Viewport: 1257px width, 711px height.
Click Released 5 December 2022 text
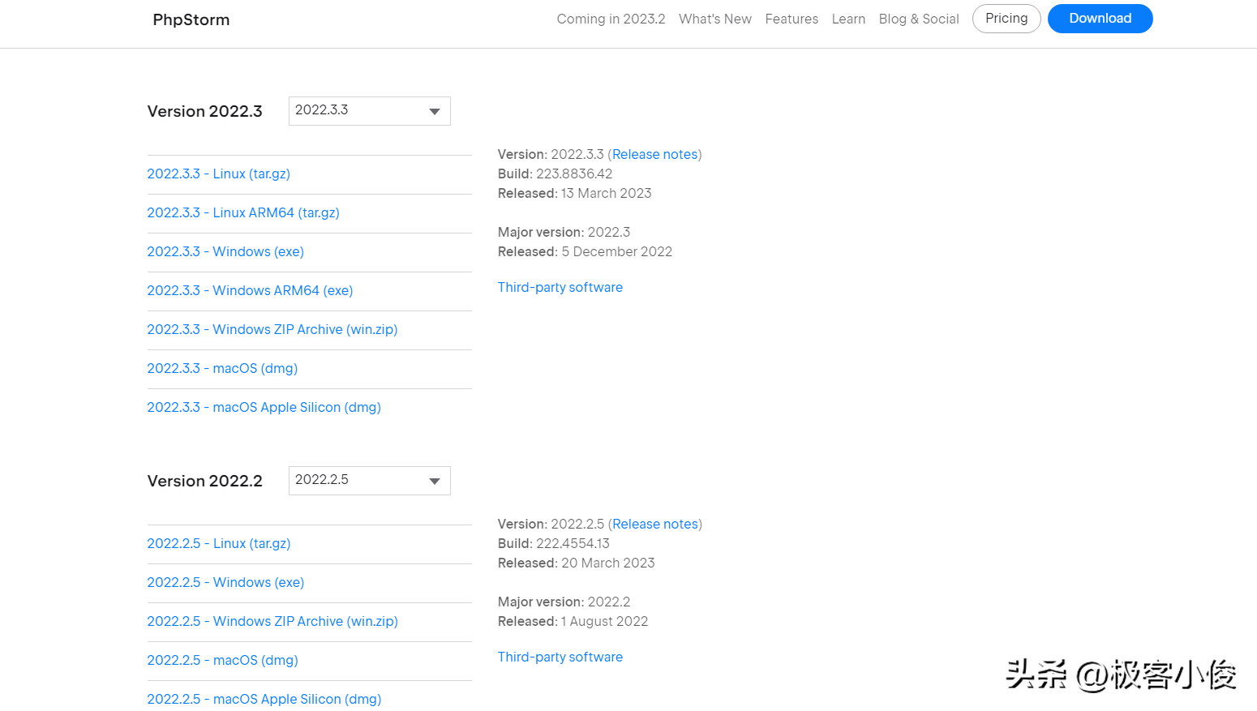(x=585, y=251)
